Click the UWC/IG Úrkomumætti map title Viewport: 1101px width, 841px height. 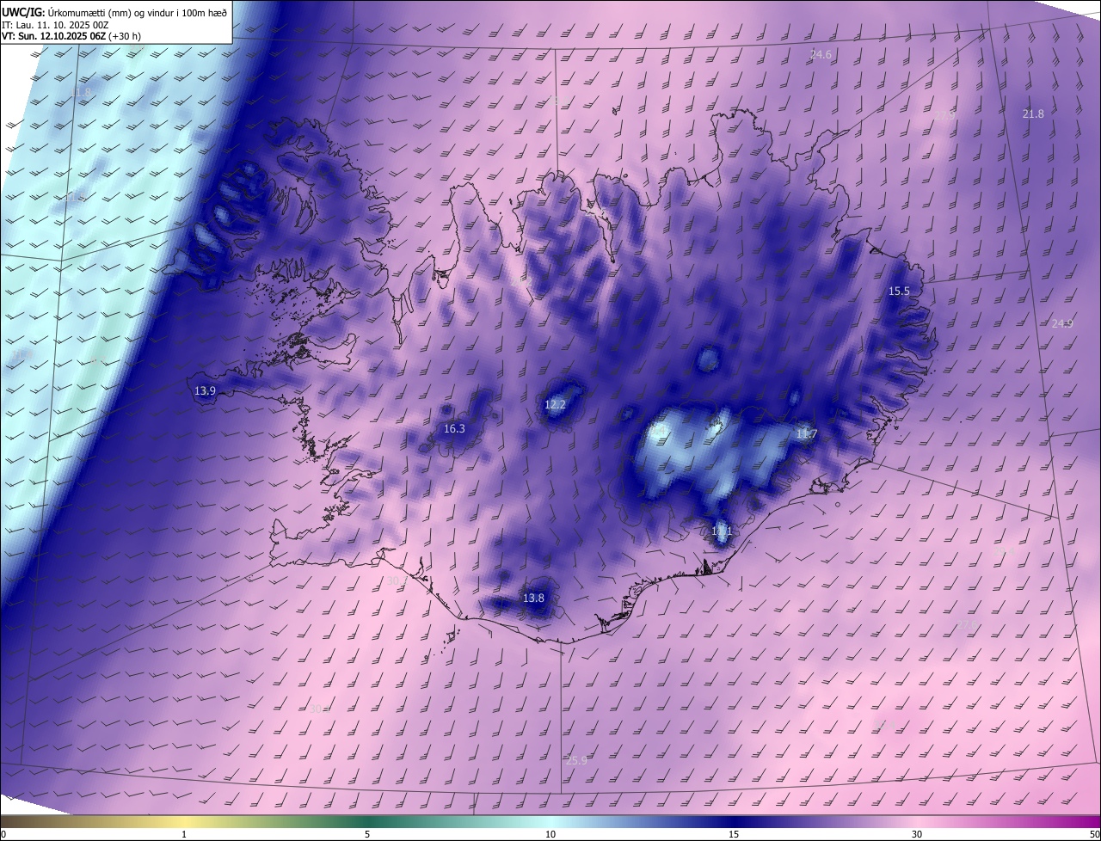pos(114,11)
